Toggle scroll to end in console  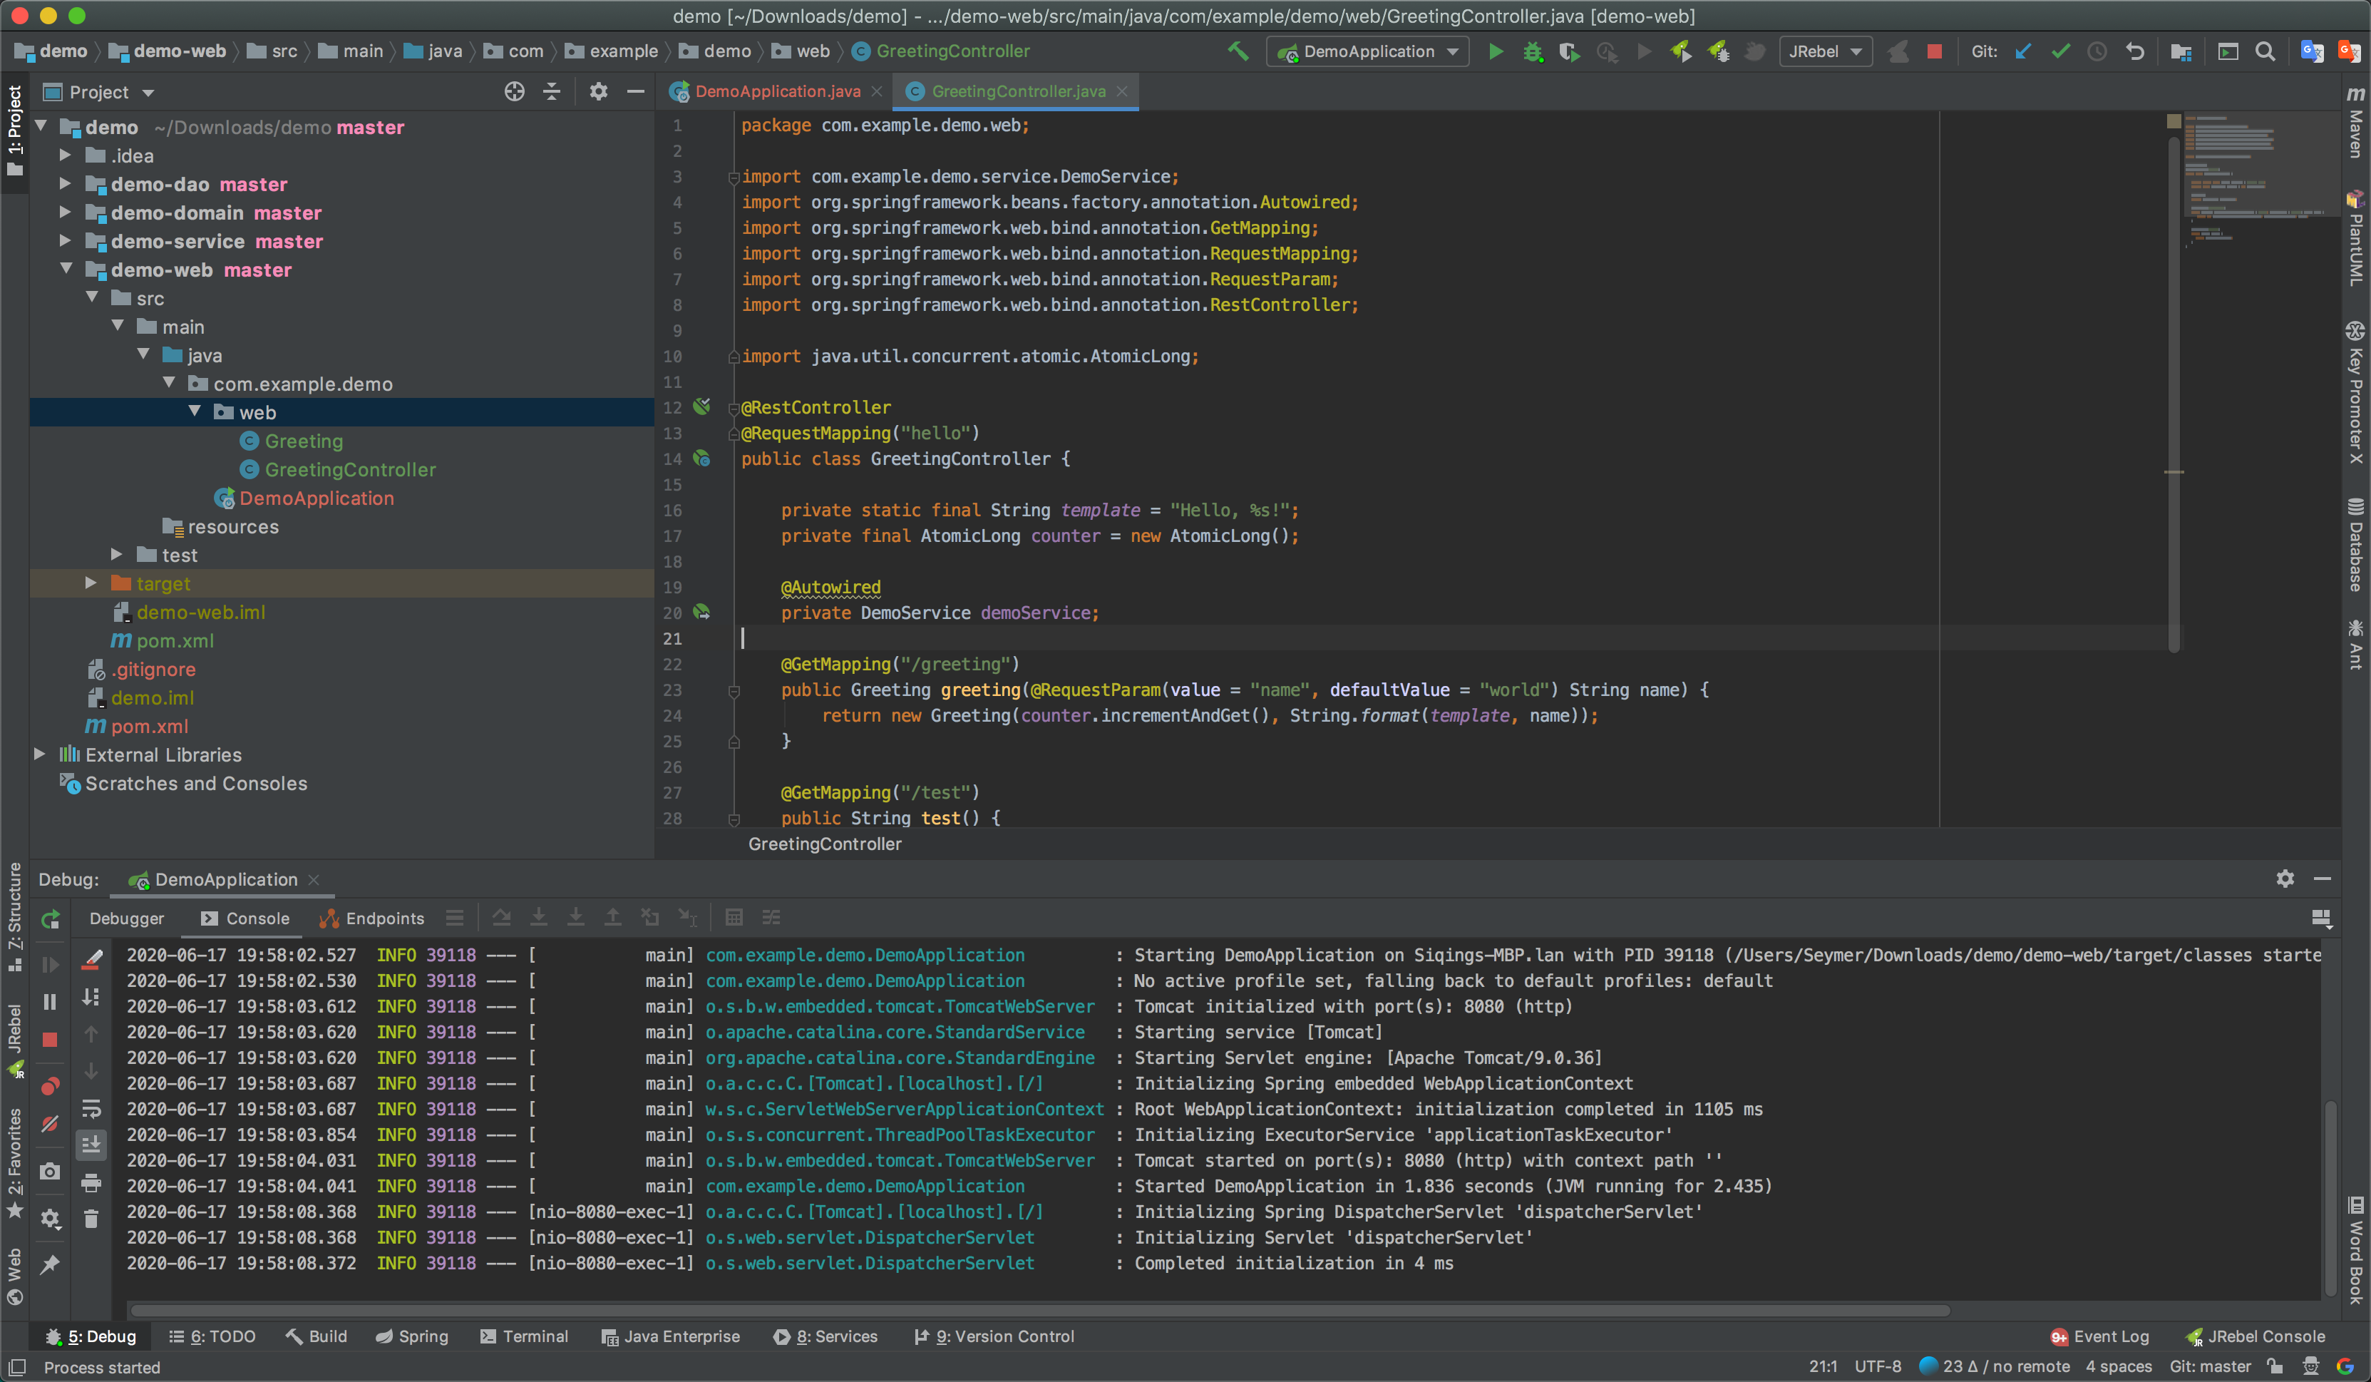[x=91, y=1145]
